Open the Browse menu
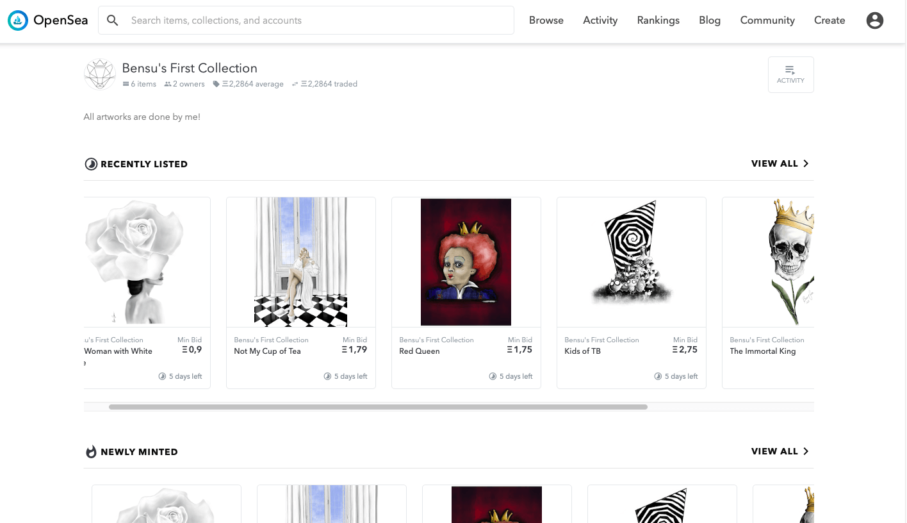 coord(546,21)
